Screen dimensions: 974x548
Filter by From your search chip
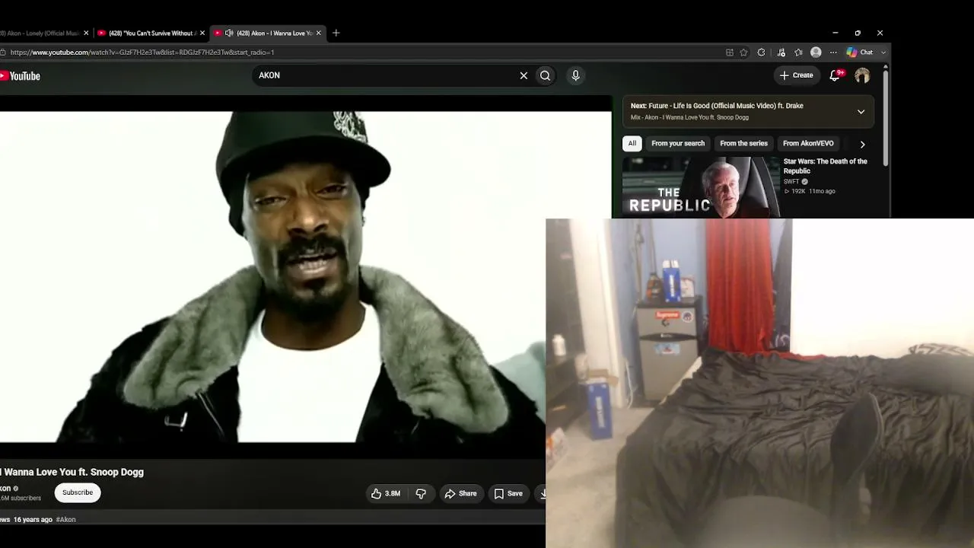678,143
